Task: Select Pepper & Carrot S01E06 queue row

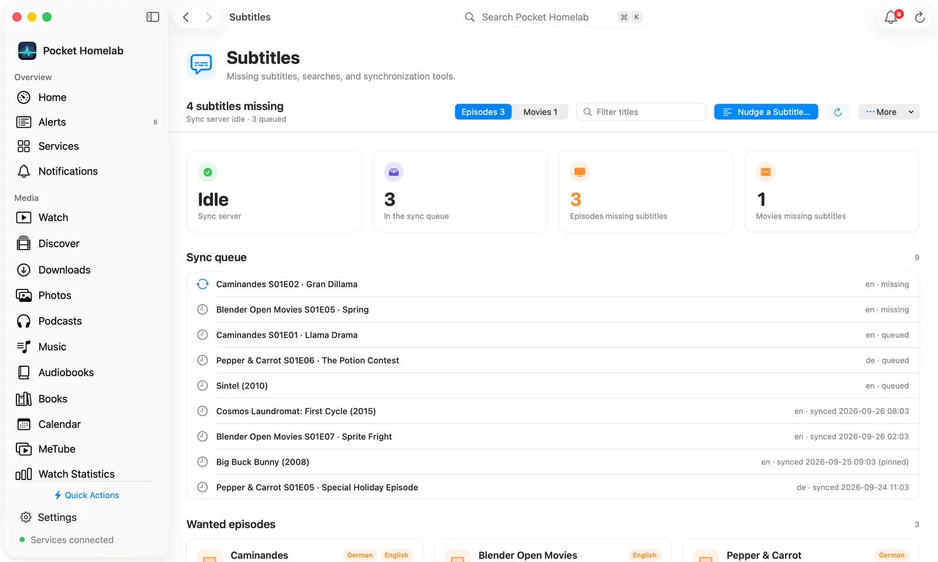Action: coord(553,360)
